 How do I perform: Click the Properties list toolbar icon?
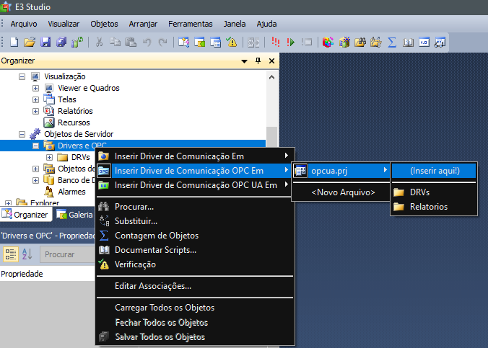(x=215, y=42)
